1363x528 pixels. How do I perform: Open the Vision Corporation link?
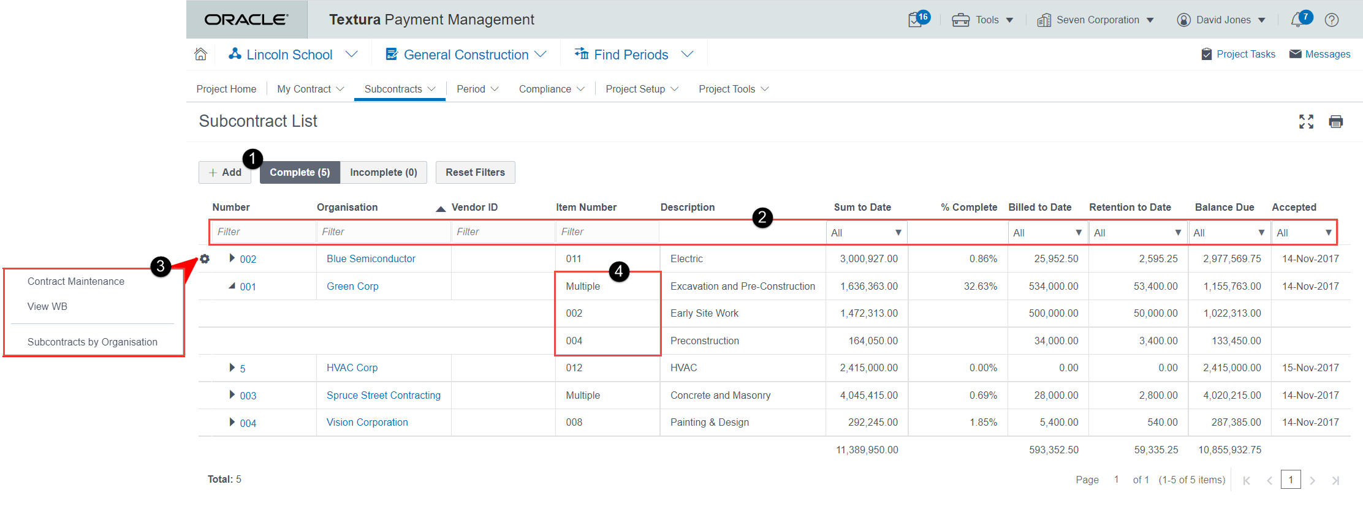point(367,422)
